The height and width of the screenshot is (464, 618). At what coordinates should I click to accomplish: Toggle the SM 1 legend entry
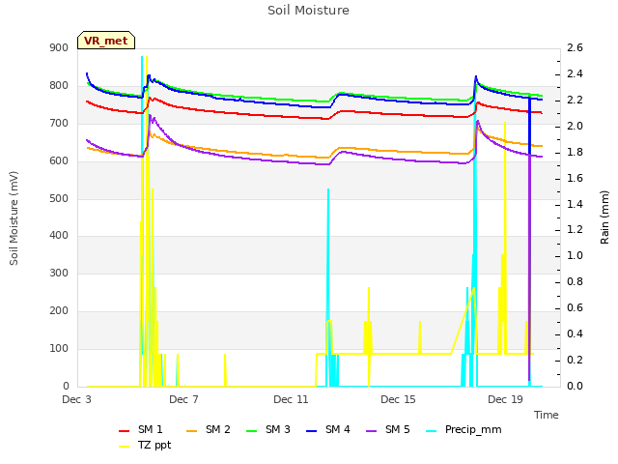(141, 429)
